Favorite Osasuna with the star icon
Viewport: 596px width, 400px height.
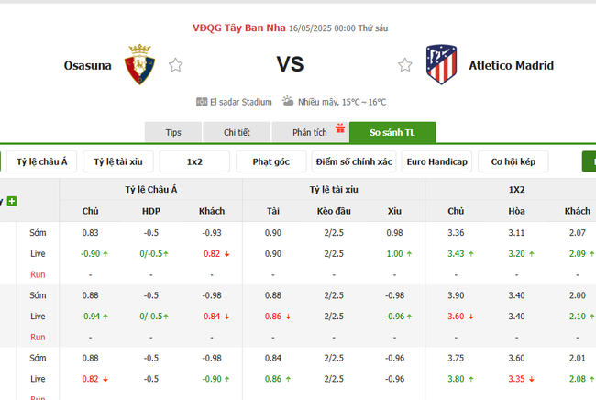pos(176,65)
